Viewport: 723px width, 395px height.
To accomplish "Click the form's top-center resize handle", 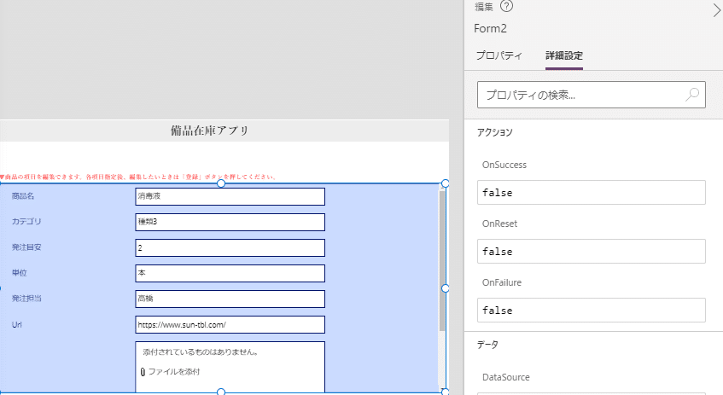I will (221, 183).
